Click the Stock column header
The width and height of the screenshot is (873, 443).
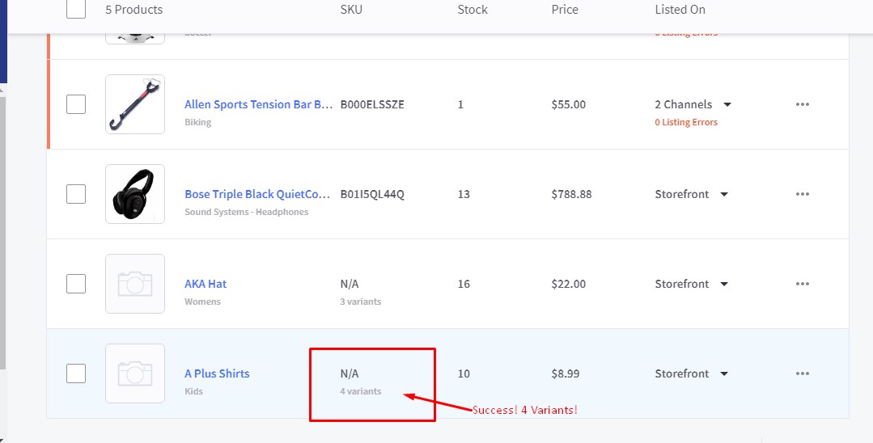tap(473, 10)
